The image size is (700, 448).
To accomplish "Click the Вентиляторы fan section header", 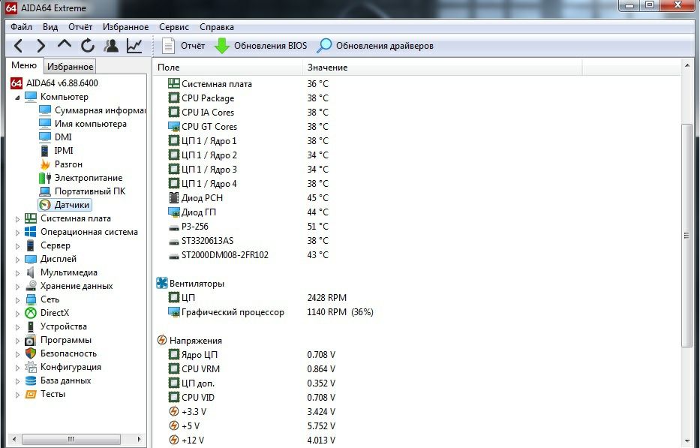I will tap(191, 283).
